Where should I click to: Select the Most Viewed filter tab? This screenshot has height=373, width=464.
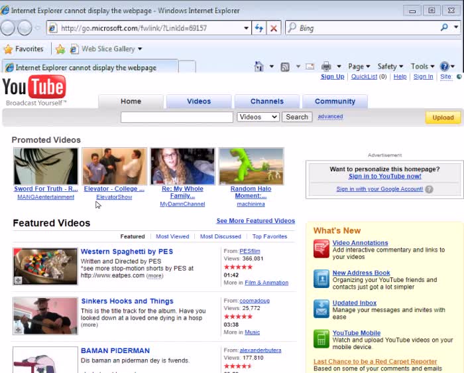[172, 236]
